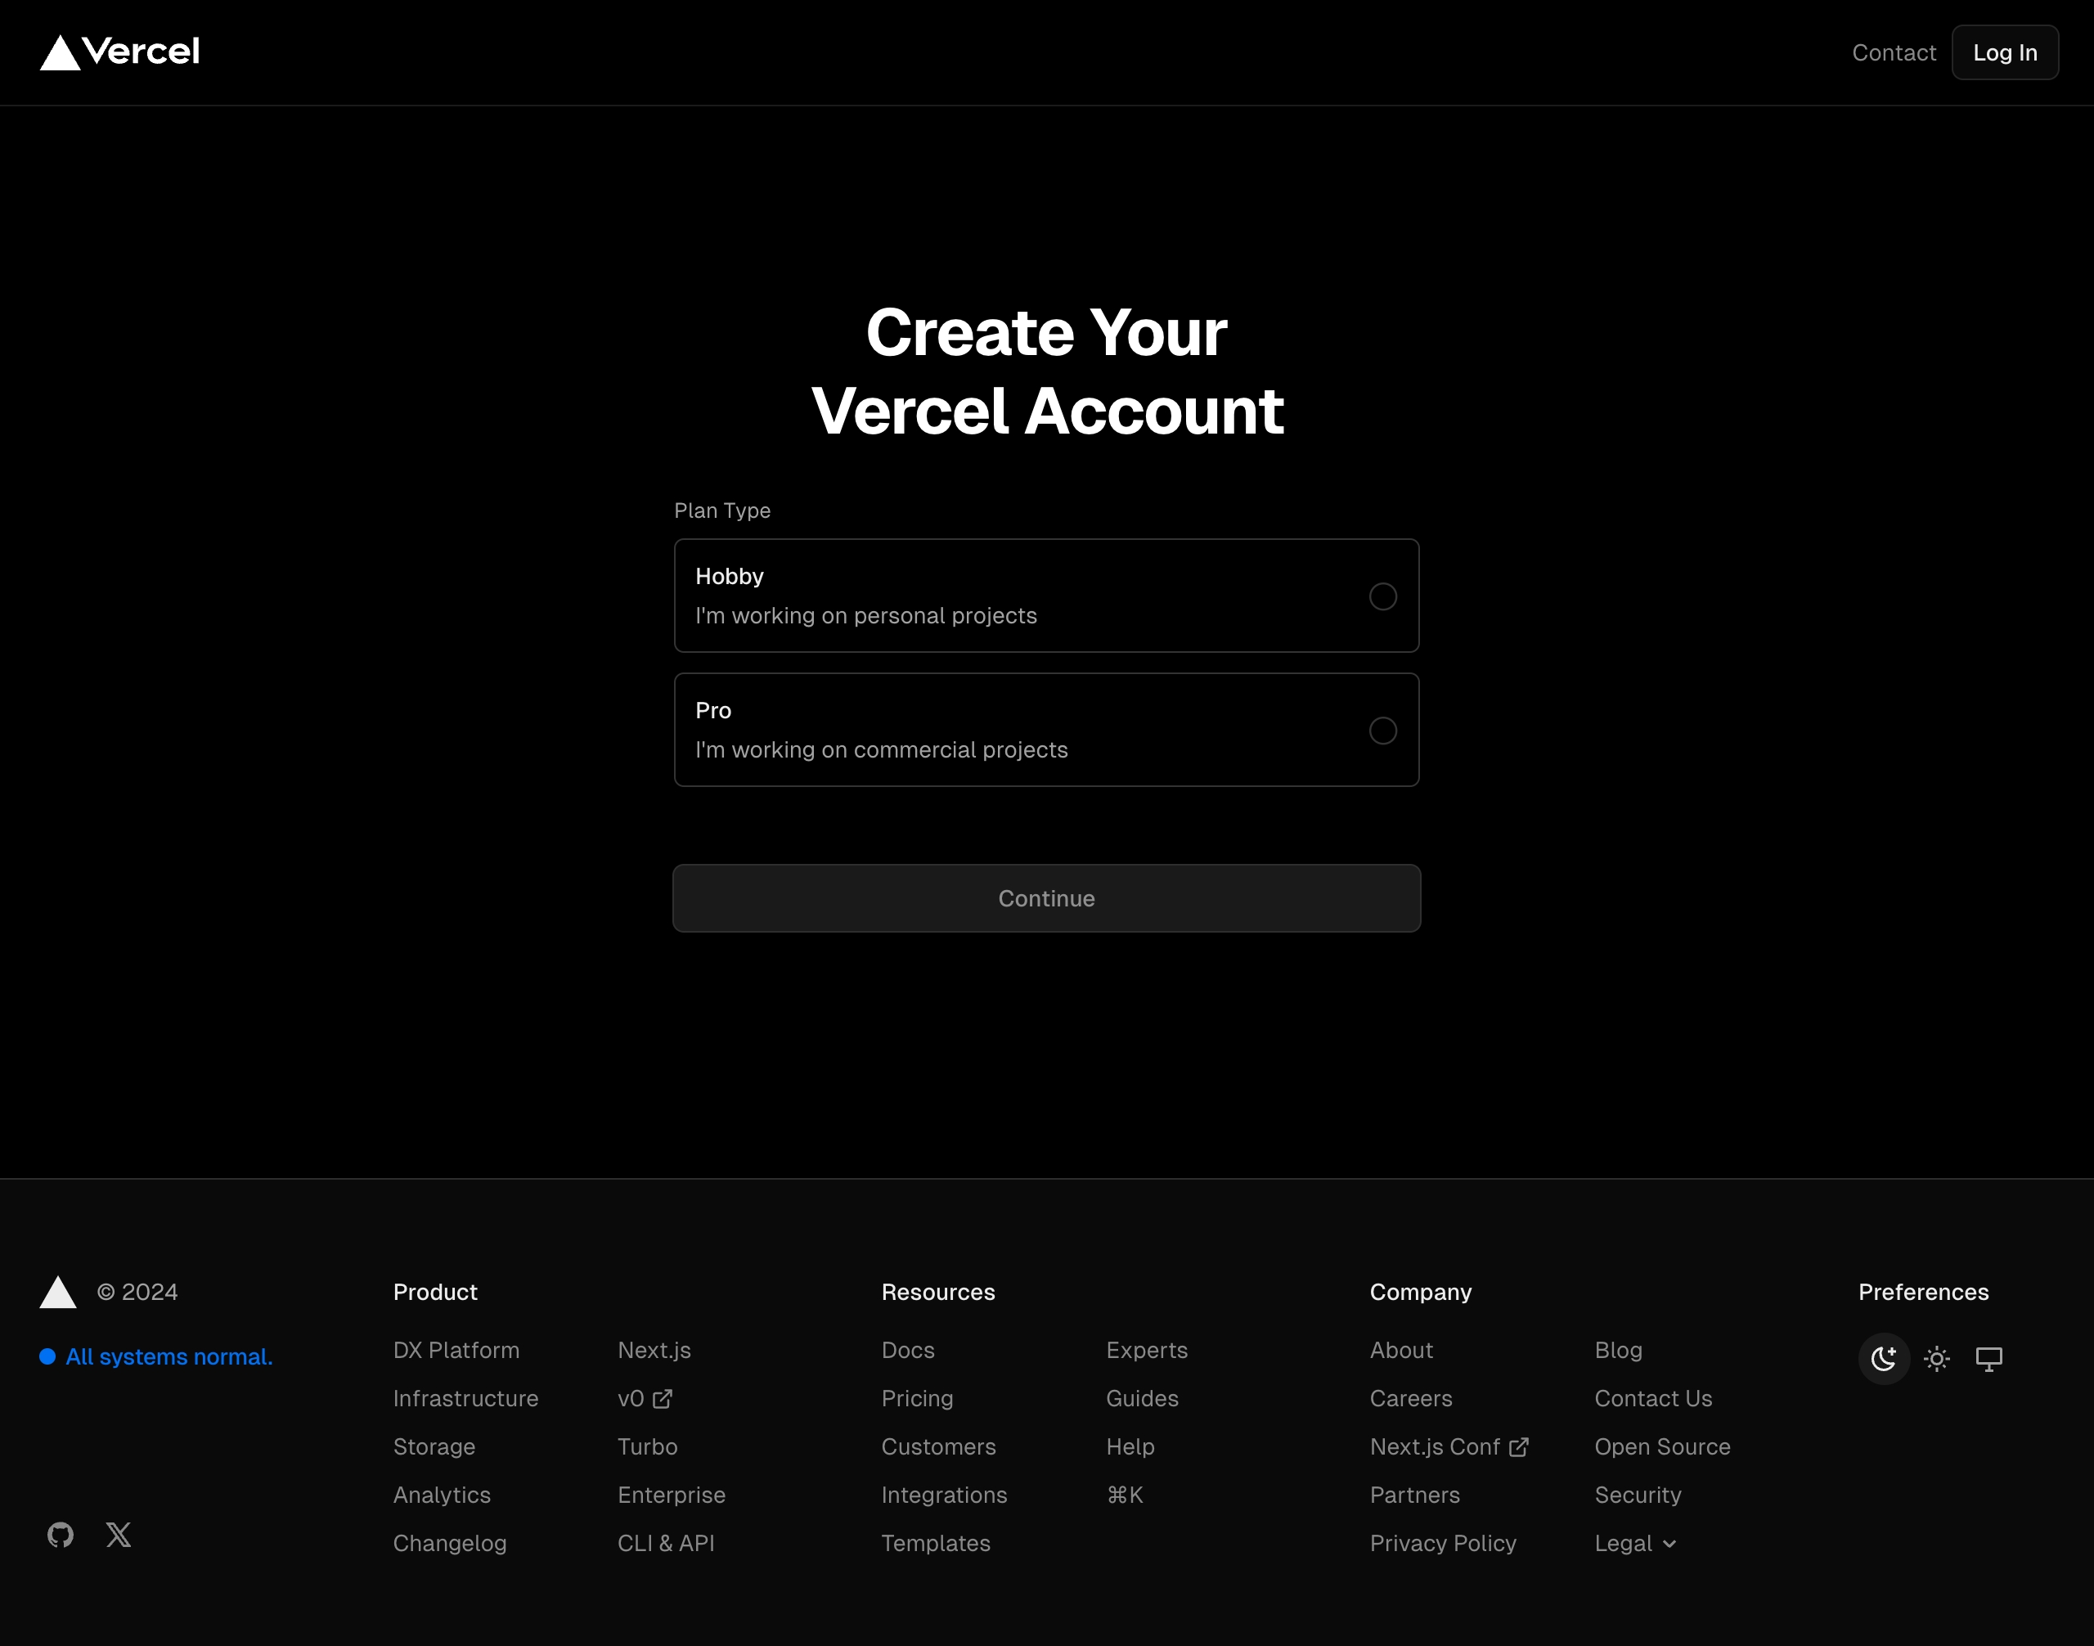Click the Continue button

pyautogui.click(x=1046, y=898)
